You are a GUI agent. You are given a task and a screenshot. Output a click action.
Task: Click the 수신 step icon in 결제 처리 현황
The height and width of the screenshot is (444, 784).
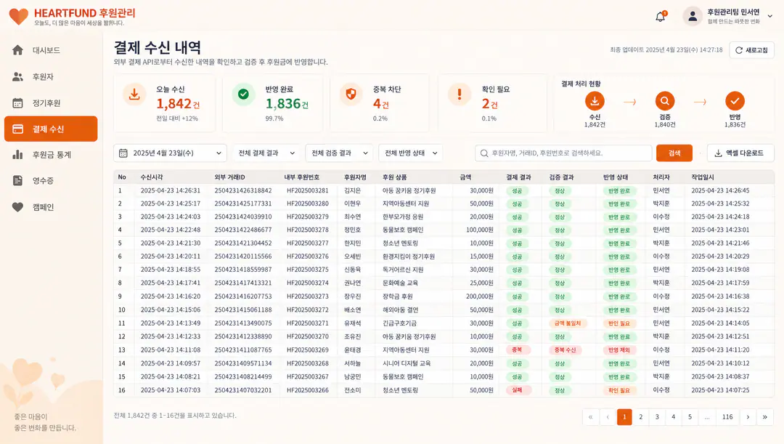point(595,101)
